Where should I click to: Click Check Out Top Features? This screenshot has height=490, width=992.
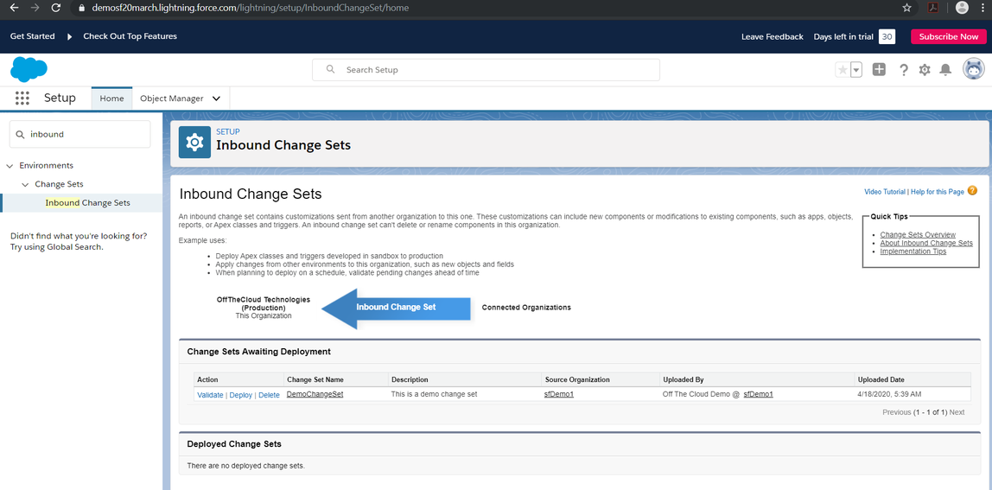[130, 36]
